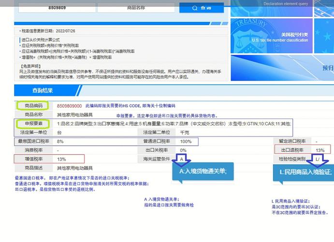Open the Declaration element query banner

click(272, 8)
